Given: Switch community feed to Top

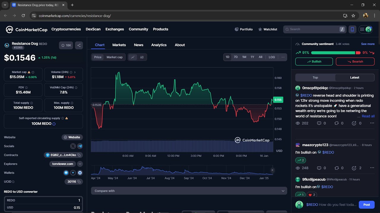Looking at the screenshot, I should point(315,78).
